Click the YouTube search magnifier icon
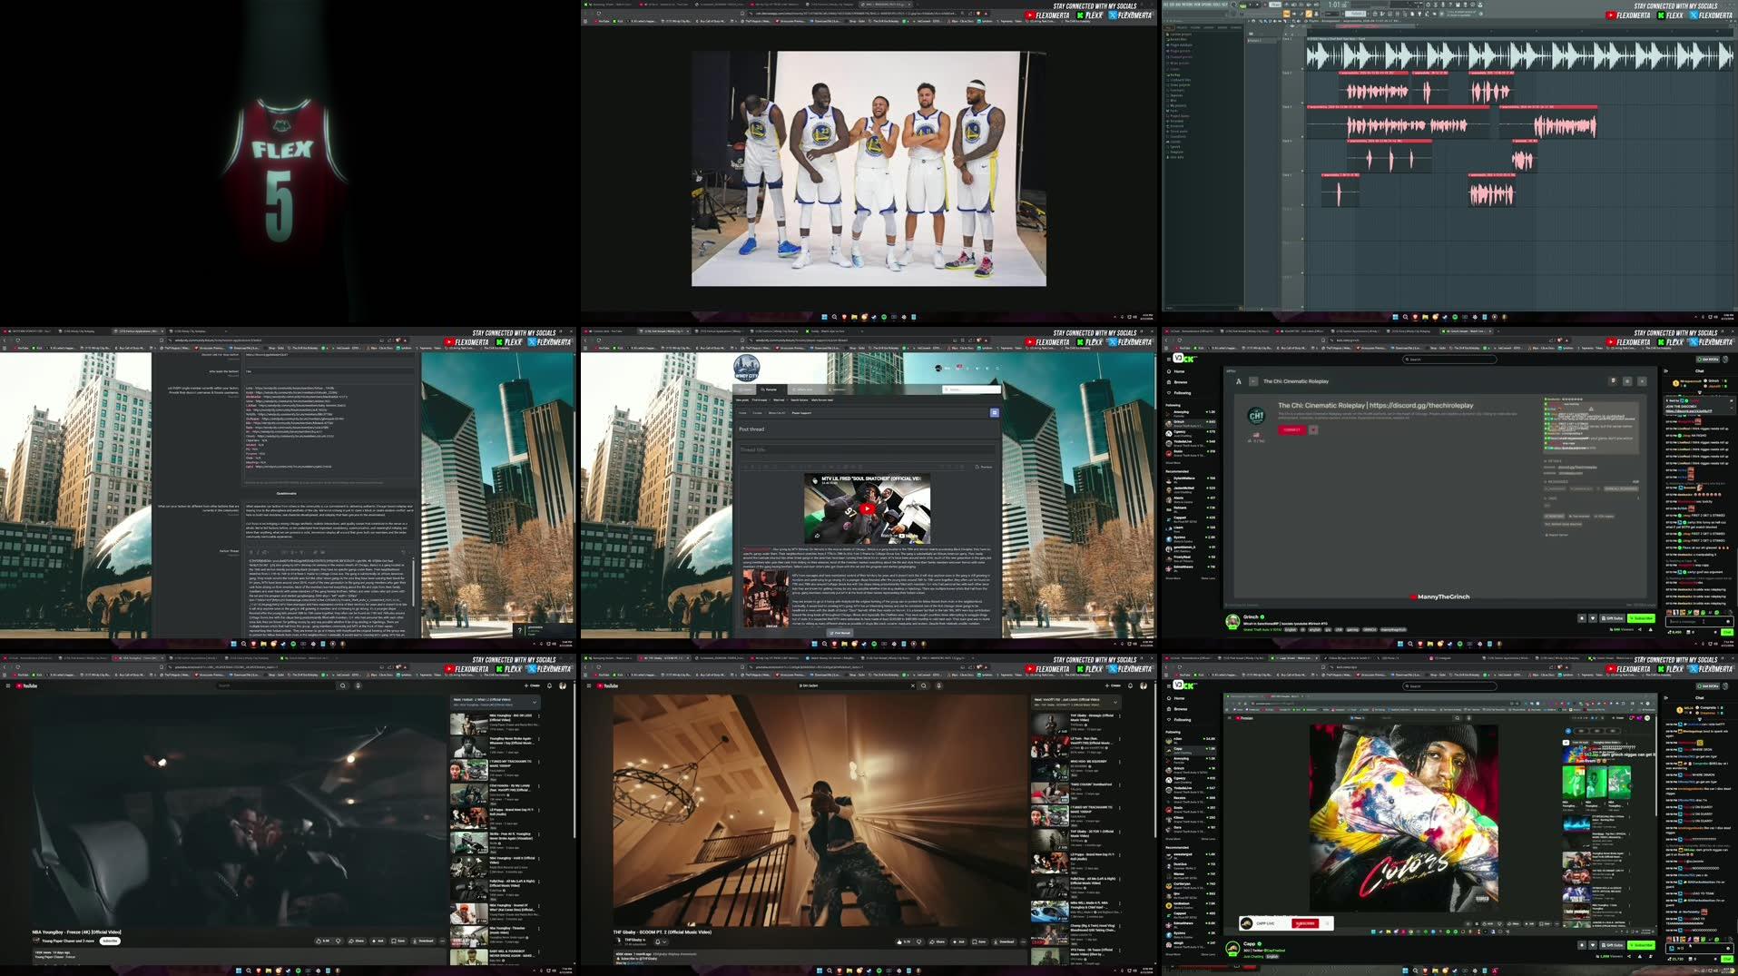This screenshot has height=976, width=1738. pyautogui.click(x=343, y=686)
